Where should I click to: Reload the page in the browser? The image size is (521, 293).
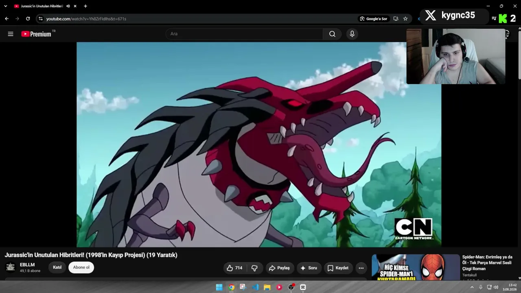click(x=28, y=19)
